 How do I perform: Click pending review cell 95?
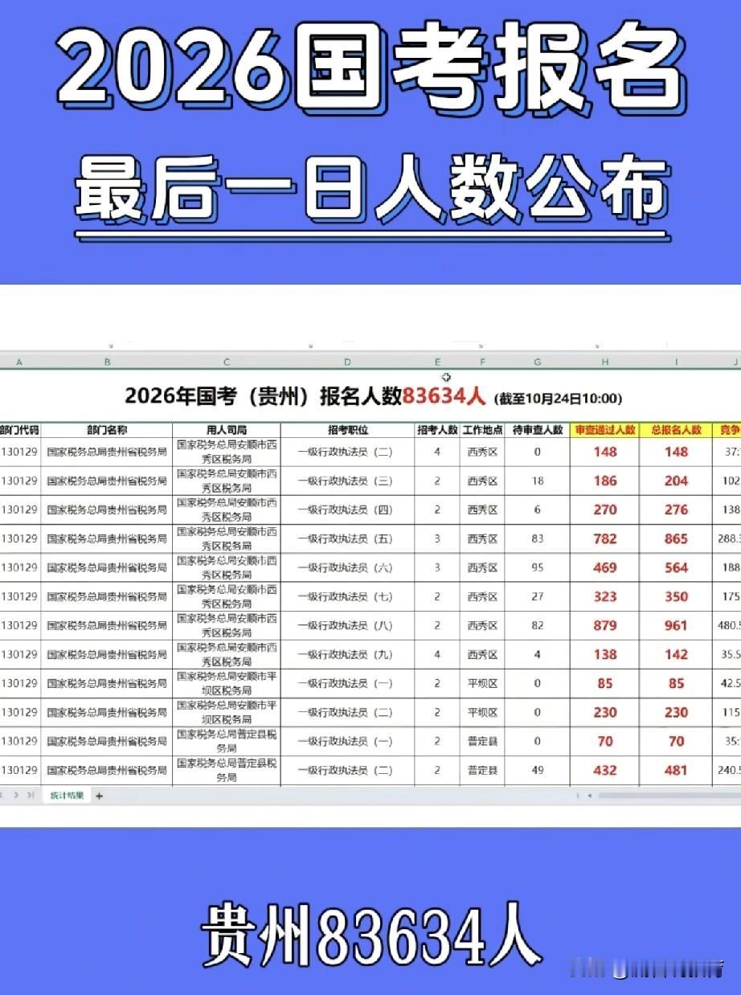[x=538, y=567]
